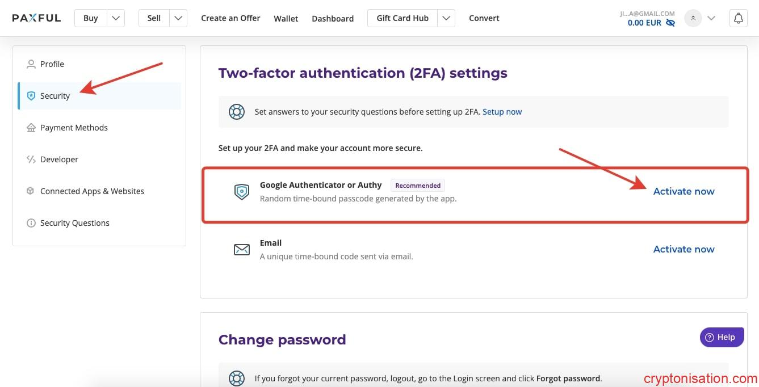Expand the Buy dropdown arrow
This screenshot has width=759, height=387.
(116, 18)
